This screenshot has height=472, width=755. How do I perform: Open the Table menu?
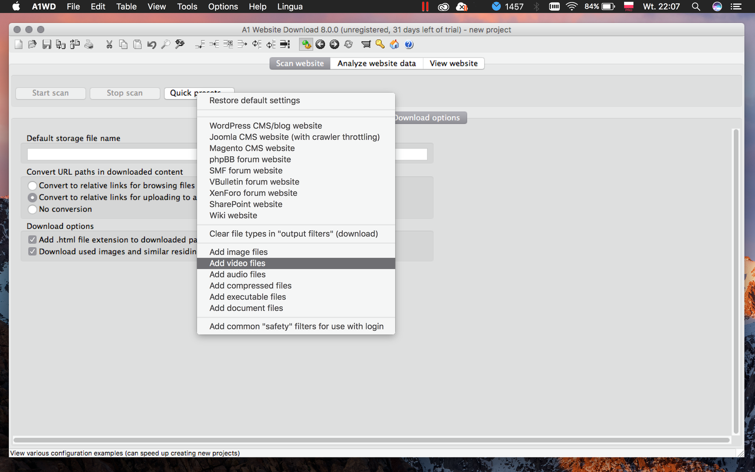tap(126, 7)
